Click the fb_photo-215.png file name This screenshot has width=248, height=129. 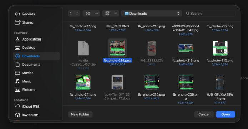point(220,26)
